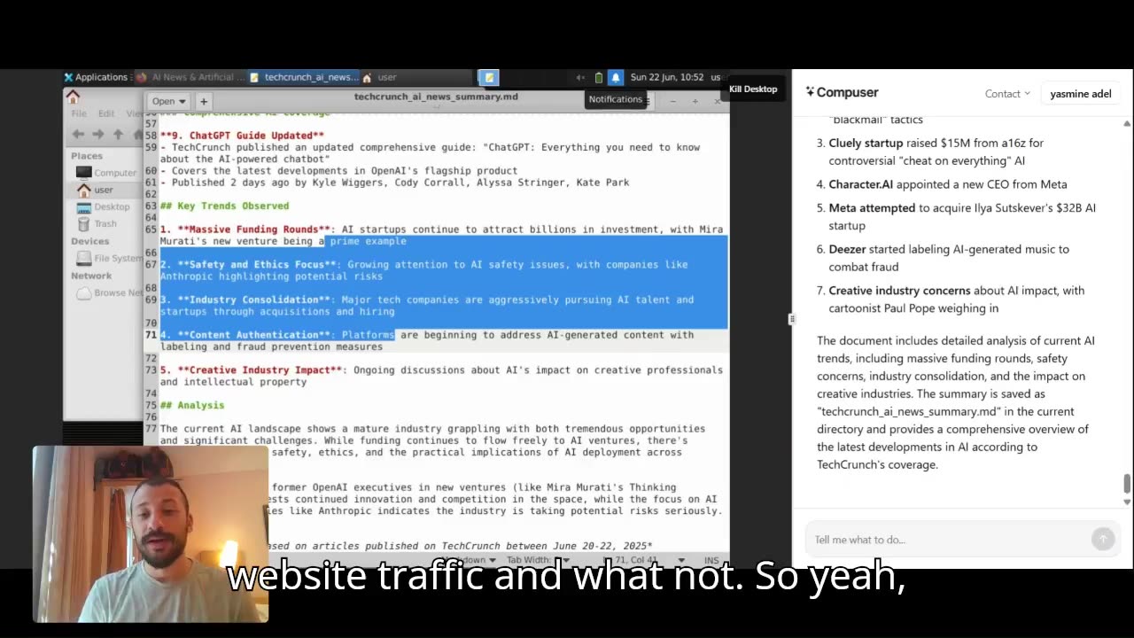Click the Kill Desktop button

point(753,89)
